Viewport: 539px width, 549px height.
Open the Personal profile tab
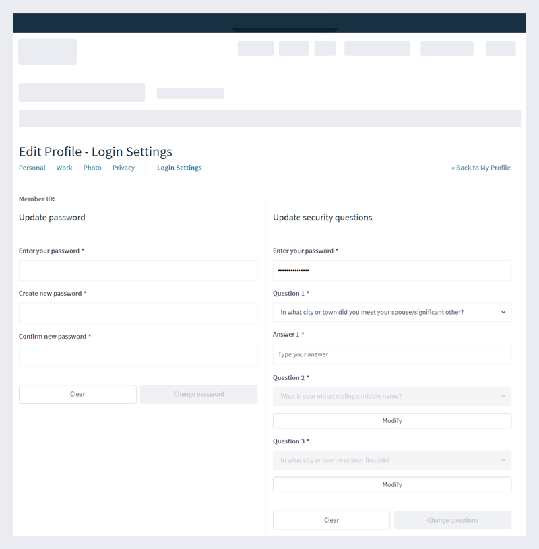pos(32,168)
